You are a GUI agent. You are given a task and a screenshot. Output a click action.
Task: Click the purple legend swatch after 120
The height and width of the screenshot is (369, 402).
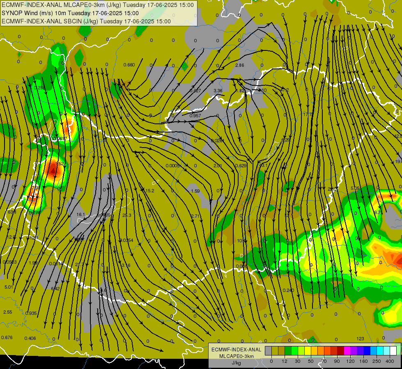click(354, 351)
